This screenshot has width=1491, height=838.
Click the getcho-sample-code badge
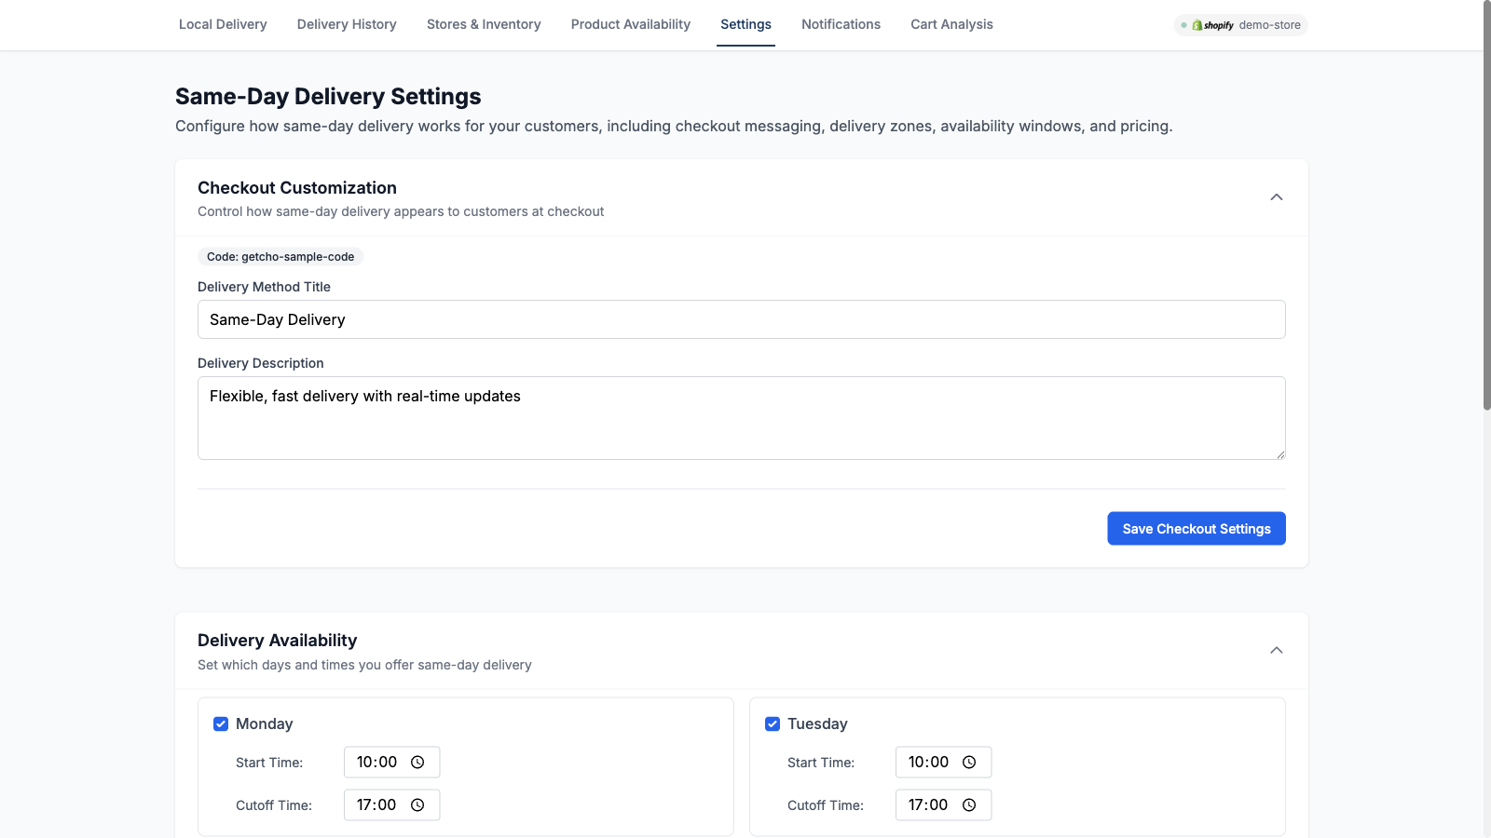tap(280, 256)
